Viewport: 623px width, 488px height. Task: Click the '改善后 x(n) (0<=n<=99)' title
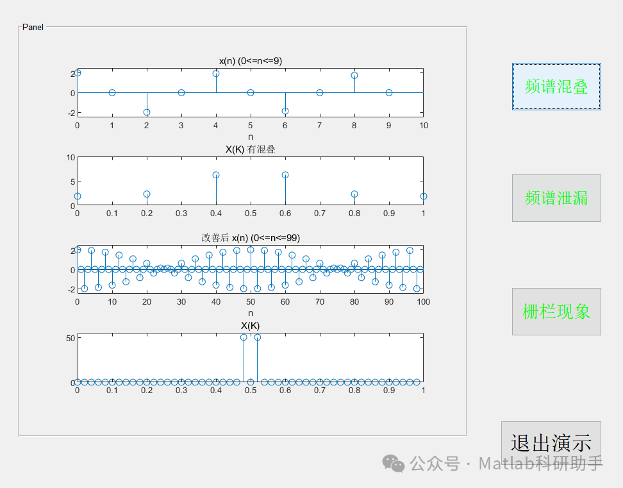pos(251,238)
